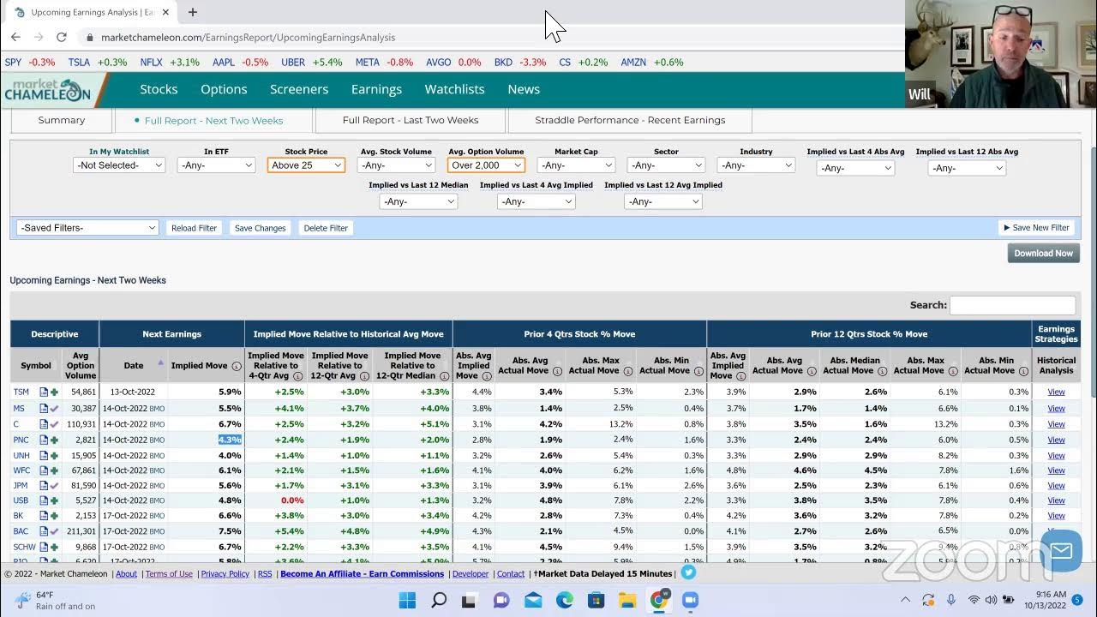Open info icon for Relative to 12-Qtr Median

coord(444,375)
